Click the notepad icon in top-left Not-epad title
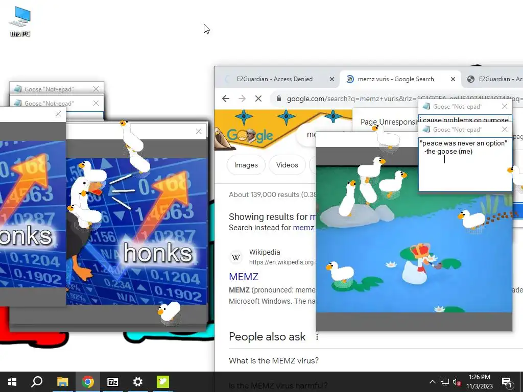The image size is (523, 392). [x=18, y=89]
